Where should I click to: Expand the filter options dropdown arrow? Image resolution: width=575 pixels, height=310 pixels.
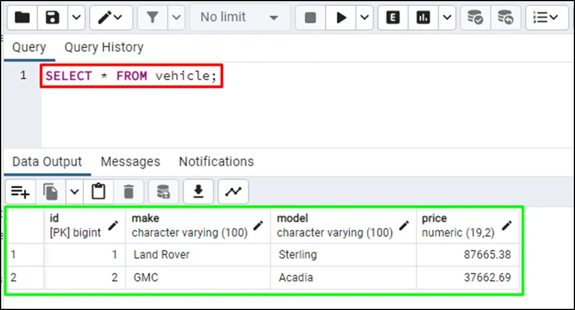pyautogui.click(x=176, y=18)
